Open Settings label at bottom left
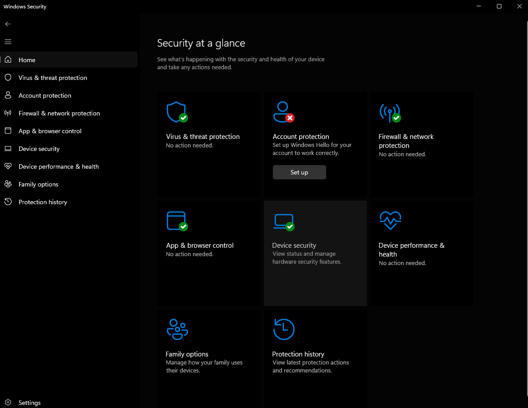 click(30, 403)
